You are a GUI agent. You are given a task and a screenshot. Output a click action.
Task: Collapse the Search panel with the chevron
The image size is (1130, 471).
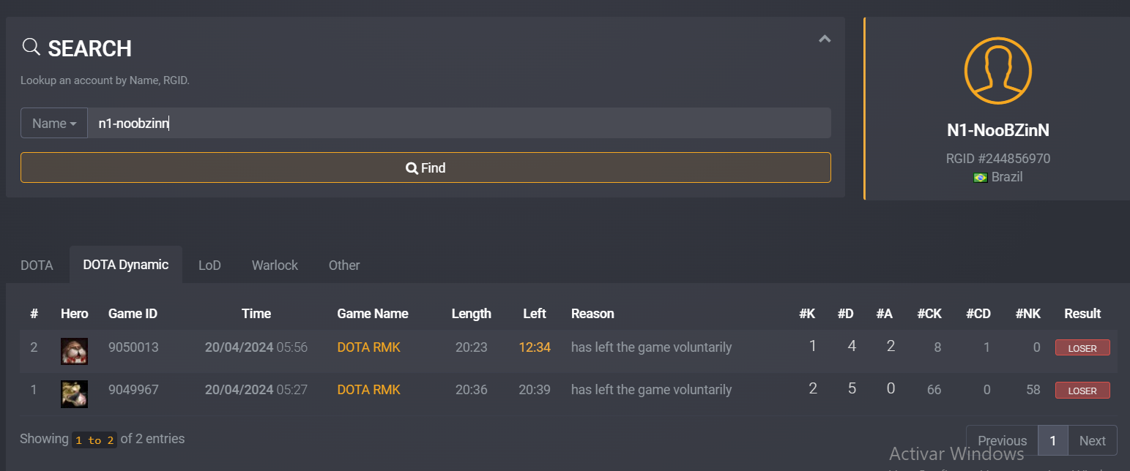[x=825, y=39]
